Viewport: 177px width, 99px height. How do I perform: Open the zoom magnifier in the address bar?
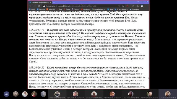point(119,6)
